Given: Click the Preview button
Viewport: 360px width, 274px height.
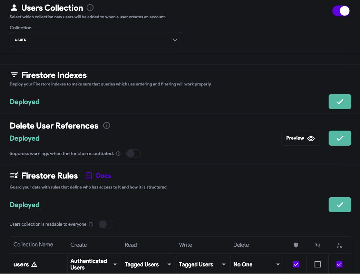Looking at the screenshot, I should [300, 138].
